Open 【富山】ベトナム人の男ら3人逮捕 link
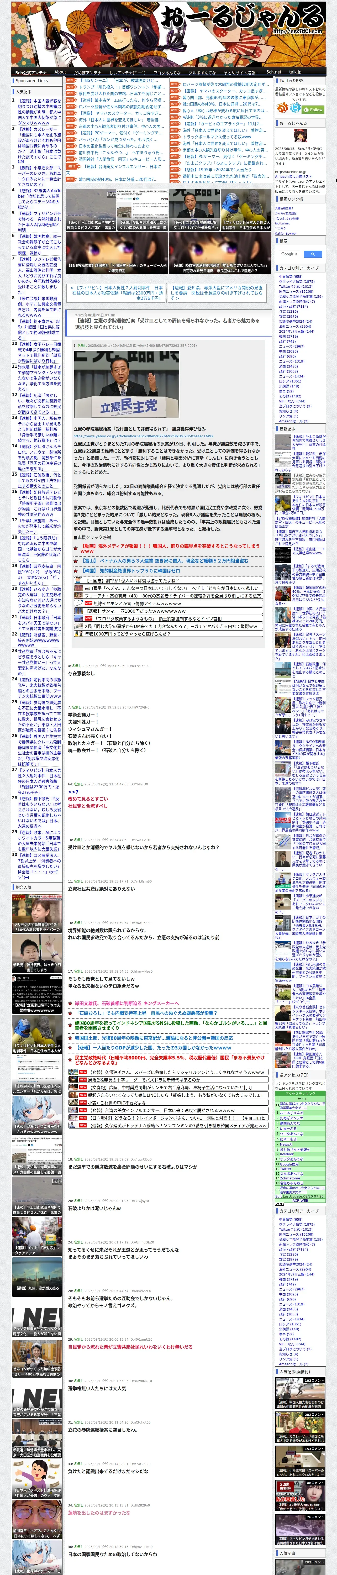Screen dimensions: 337x1575 click(165, 560)
